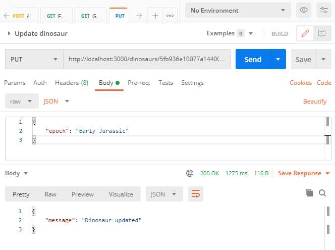The height and width of the screenshot is (250, 335).
Task: Select the Raw response view
Action: (x=50, y=194)
